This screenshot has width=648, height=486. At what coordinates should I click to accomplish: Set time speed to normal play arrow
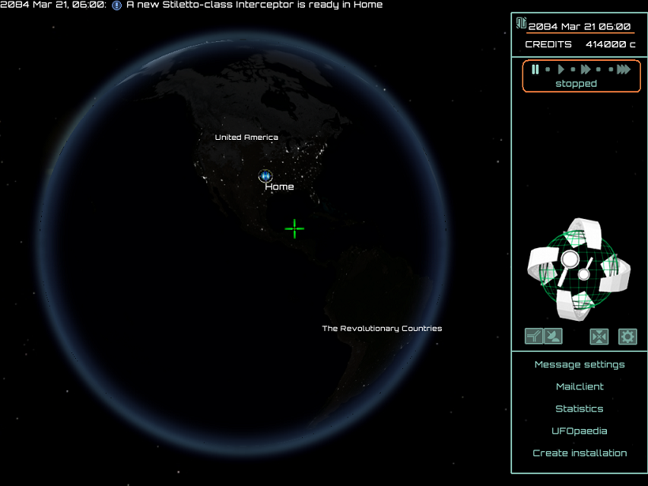tap(561, 70)
